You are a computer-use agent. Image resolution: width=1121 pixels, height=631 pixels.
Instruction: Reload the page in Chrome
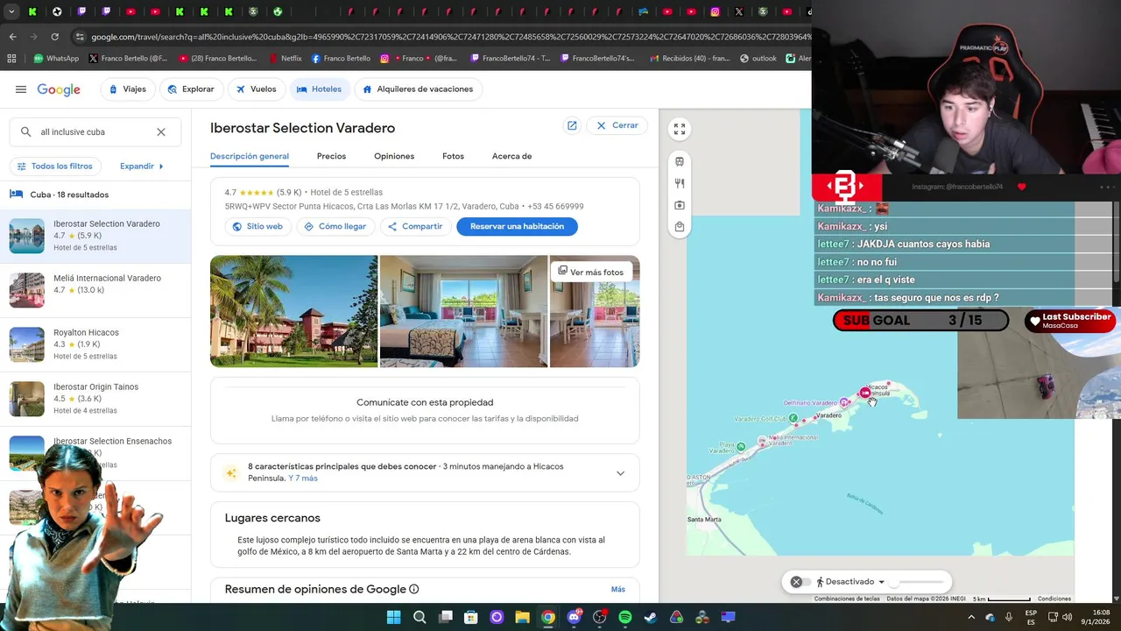coord(55,37)
